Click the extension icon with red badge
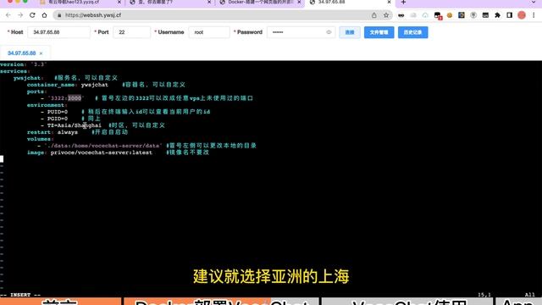Image resolution: width=542 pixels, height=305 pixels. [438, 15]
